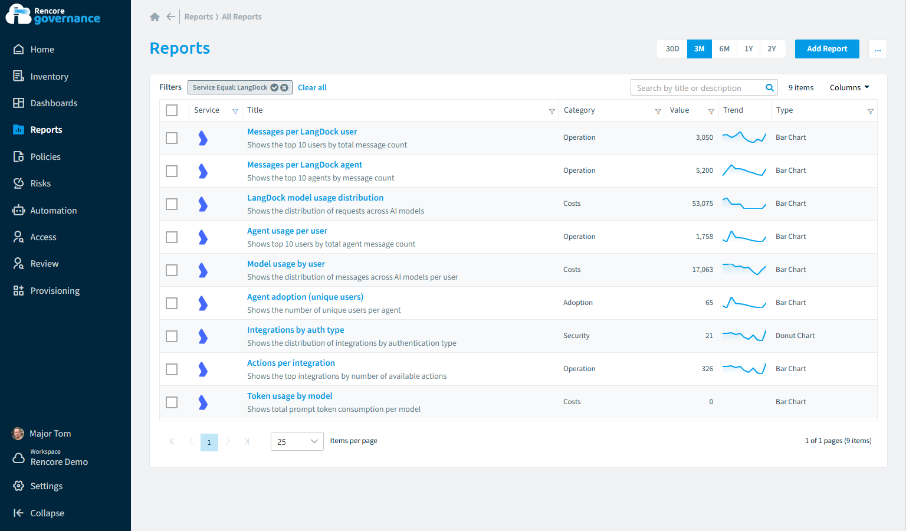This screenshot has width=906, height=531.
Task: Open Type column filter icon
Action: coord(871,111)
